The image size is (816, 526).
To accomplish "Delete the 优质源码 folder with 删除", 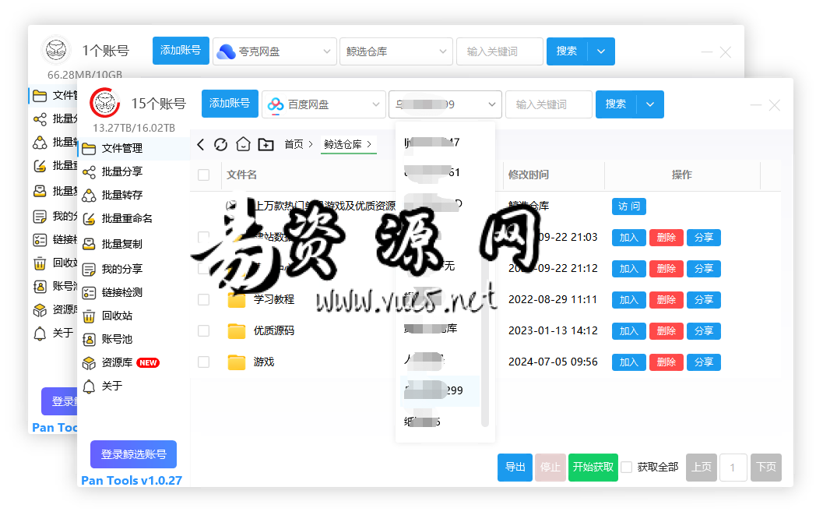I will (x=667, y=331).
